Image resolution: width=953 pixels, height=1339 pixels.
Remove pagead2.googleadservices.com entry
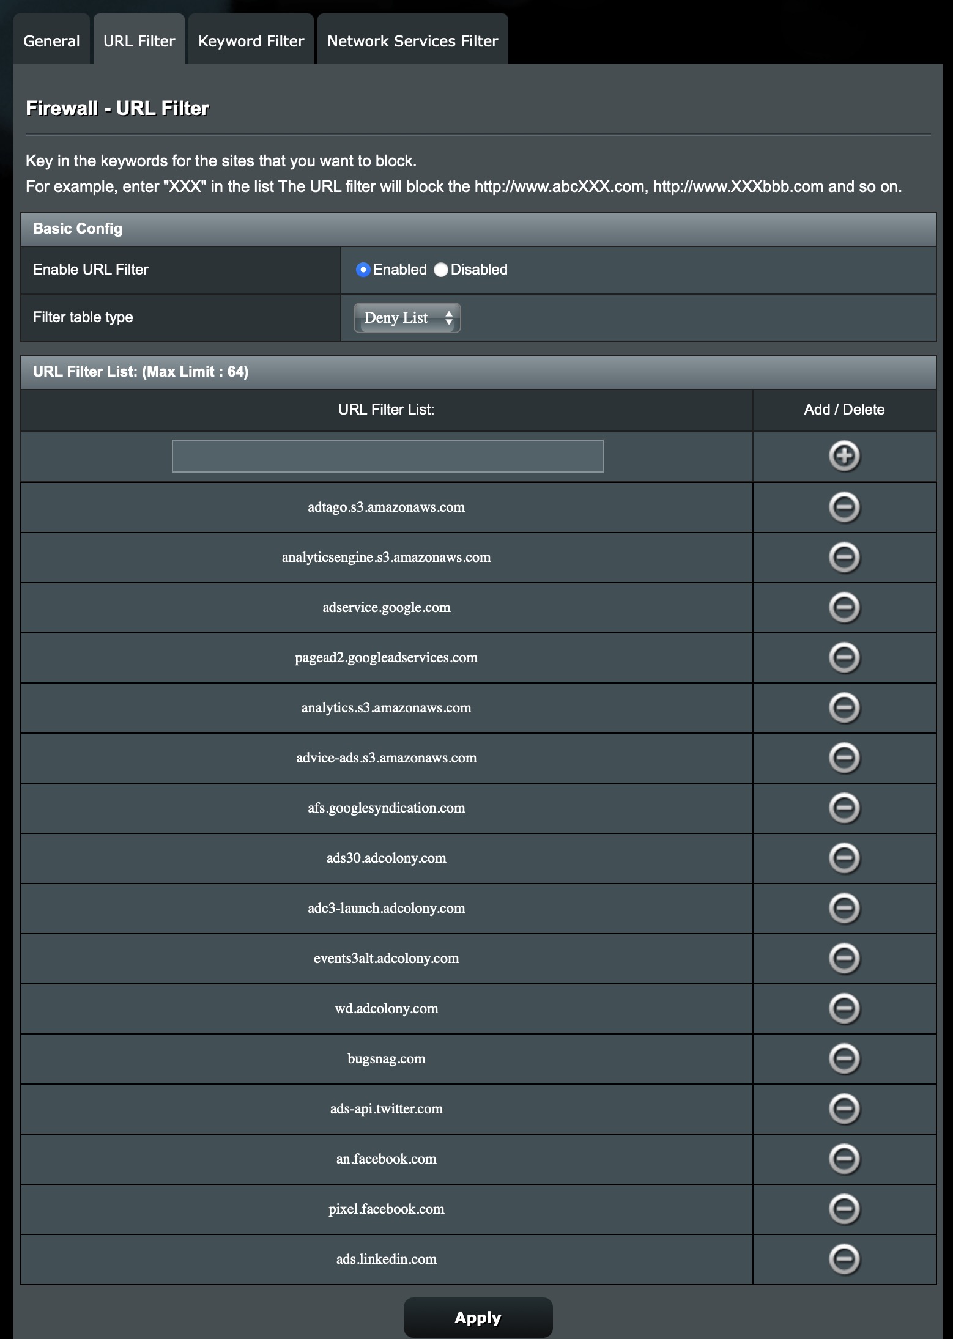844,658
